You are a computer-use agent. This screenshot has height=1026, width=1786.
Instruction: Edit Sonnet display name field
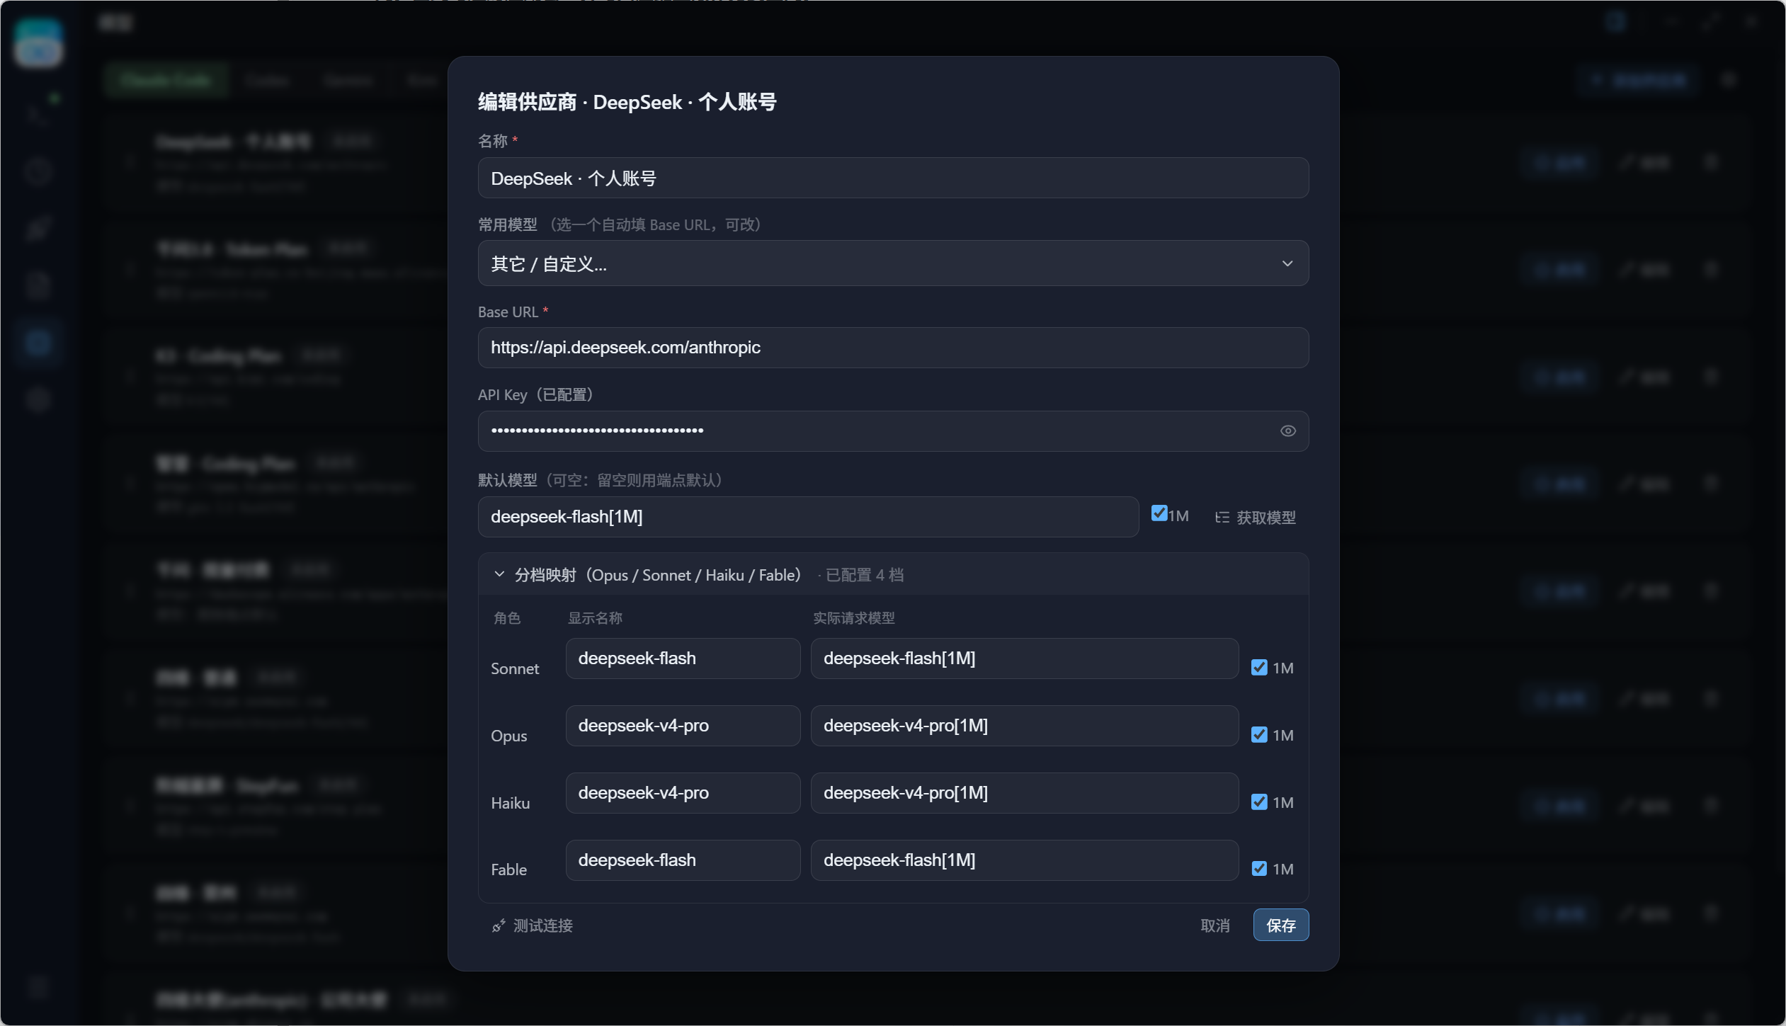pos(683,659)
